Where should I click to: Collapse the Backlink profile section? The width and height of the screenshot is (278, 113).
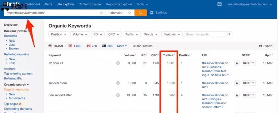click(16, 31)
